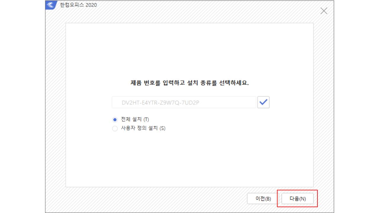Switch to custom installation mode
Image resolution: width=379 pixels, height=213 pixels.
click(x=115, y=128)
